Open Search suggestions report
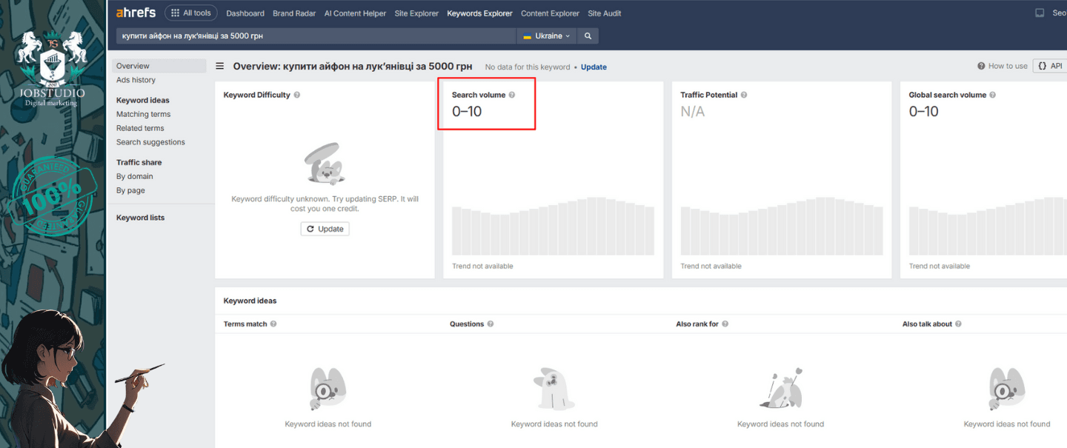 150,142
